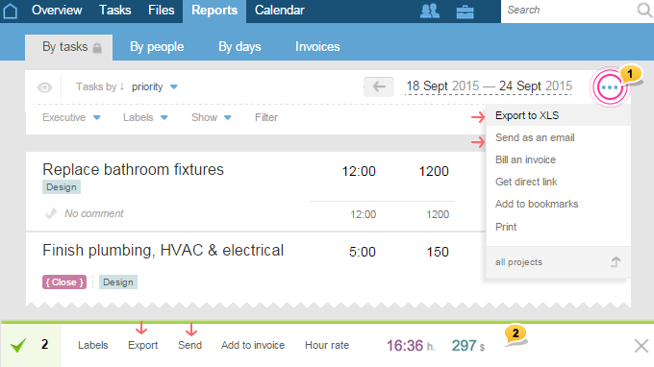
Task: Open the briefcase projects icon
Action: pos(465,12)
